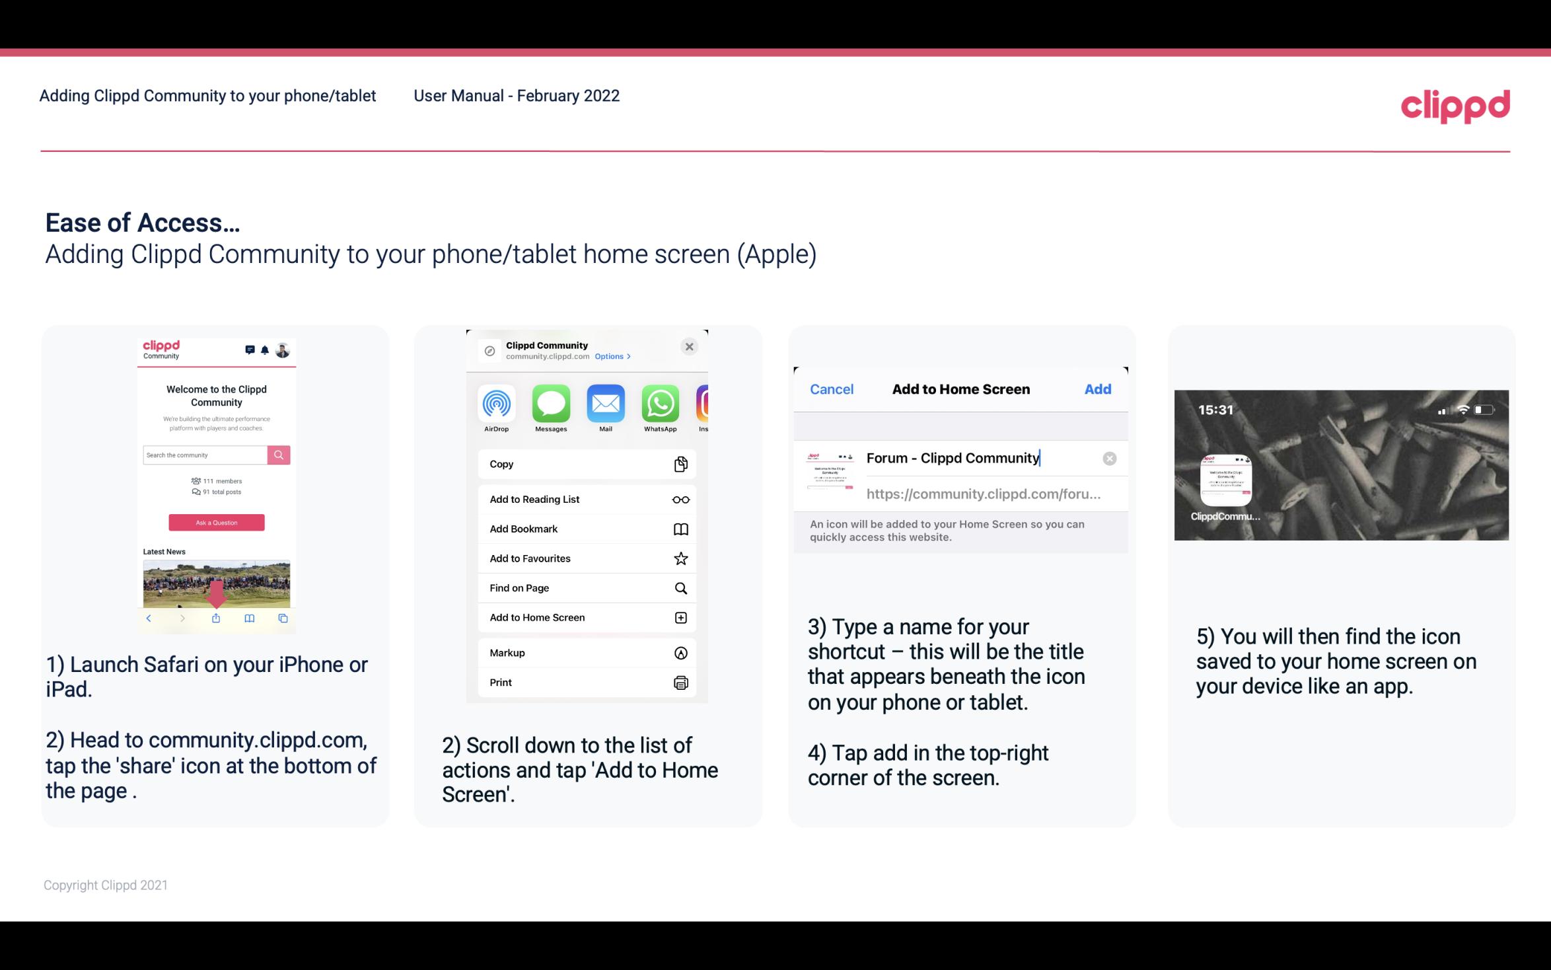Tap the Add button in top-right corner

[x=1098, y=389]
